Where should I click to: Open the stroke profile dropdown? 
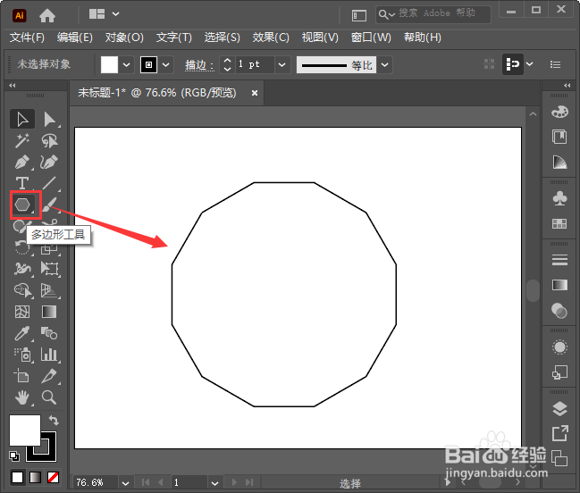[384, 64]
